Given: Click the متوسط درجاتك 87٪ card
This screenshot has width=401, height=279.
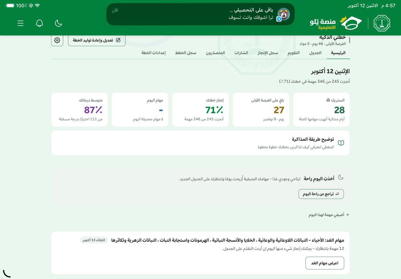Looking at the screenshot, I should coord(80,110).
